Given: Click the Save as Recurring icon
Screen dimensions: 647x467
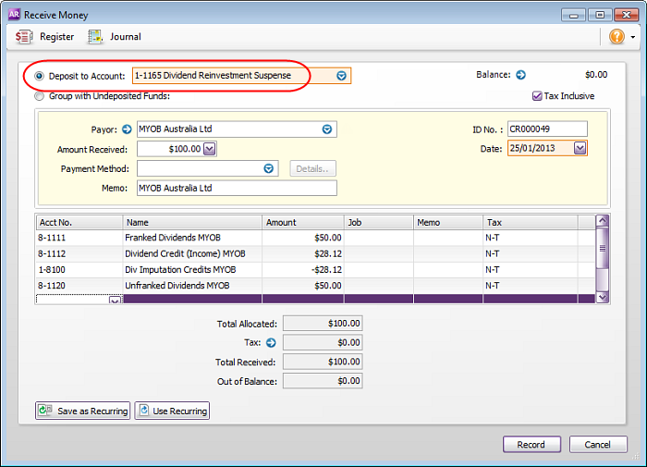Looking at the screenshot, I should coord(45,411).
